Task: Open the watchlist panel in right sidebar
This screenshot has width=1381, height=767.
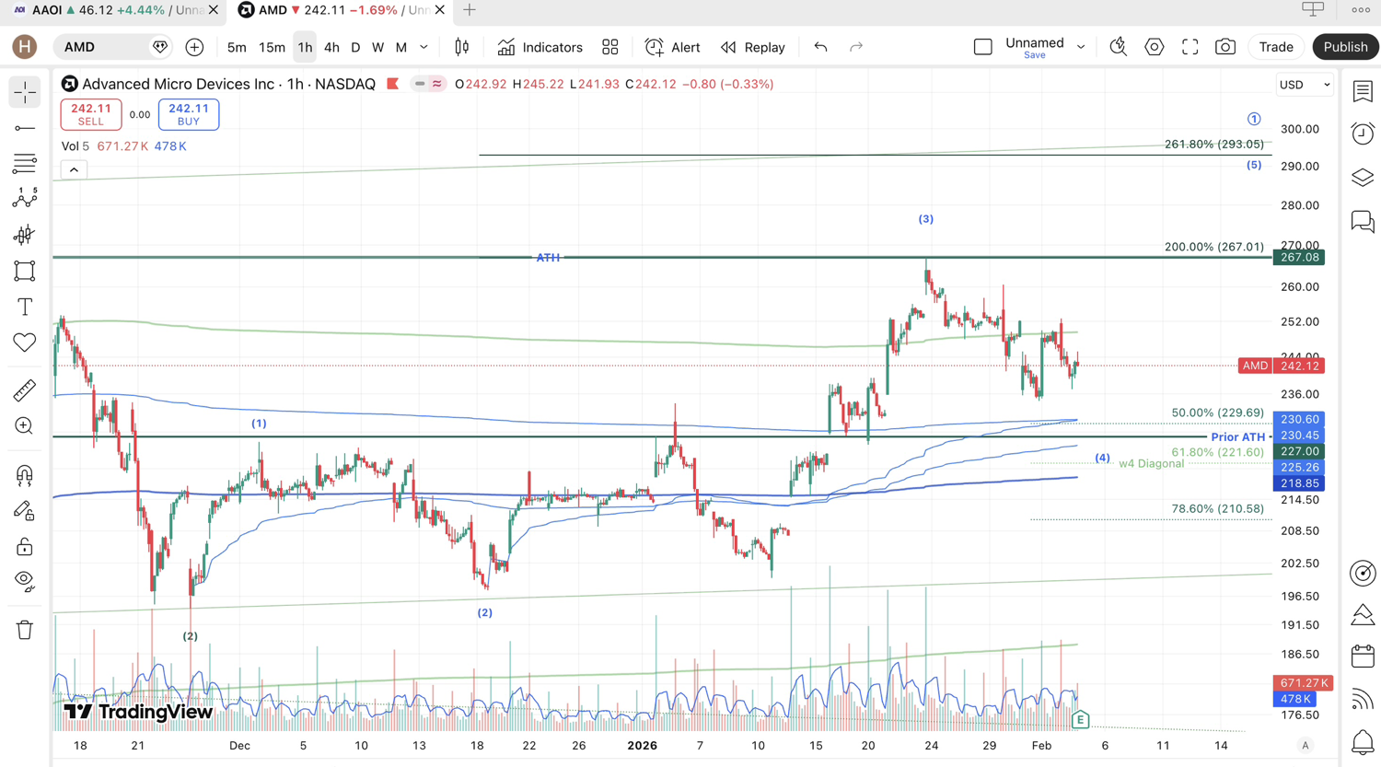Action: [1363, 91]
